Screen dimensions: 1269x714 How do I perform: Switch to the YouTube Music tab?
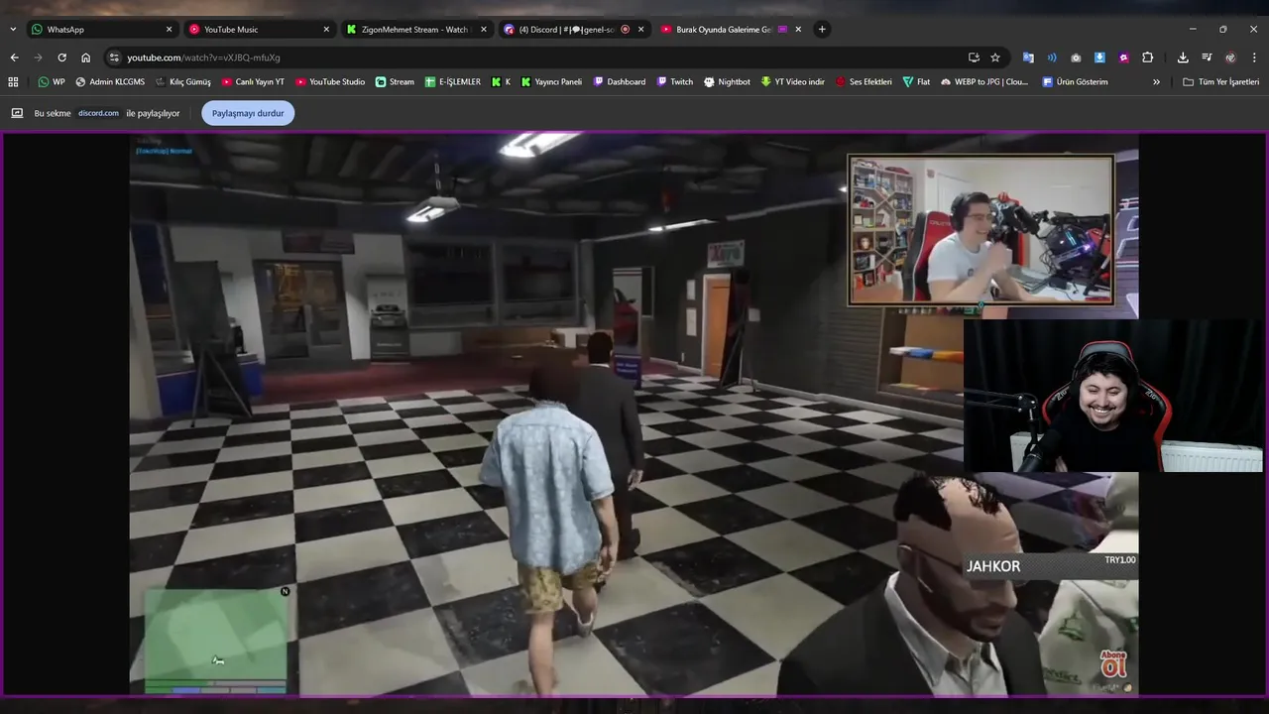point(258,29)
